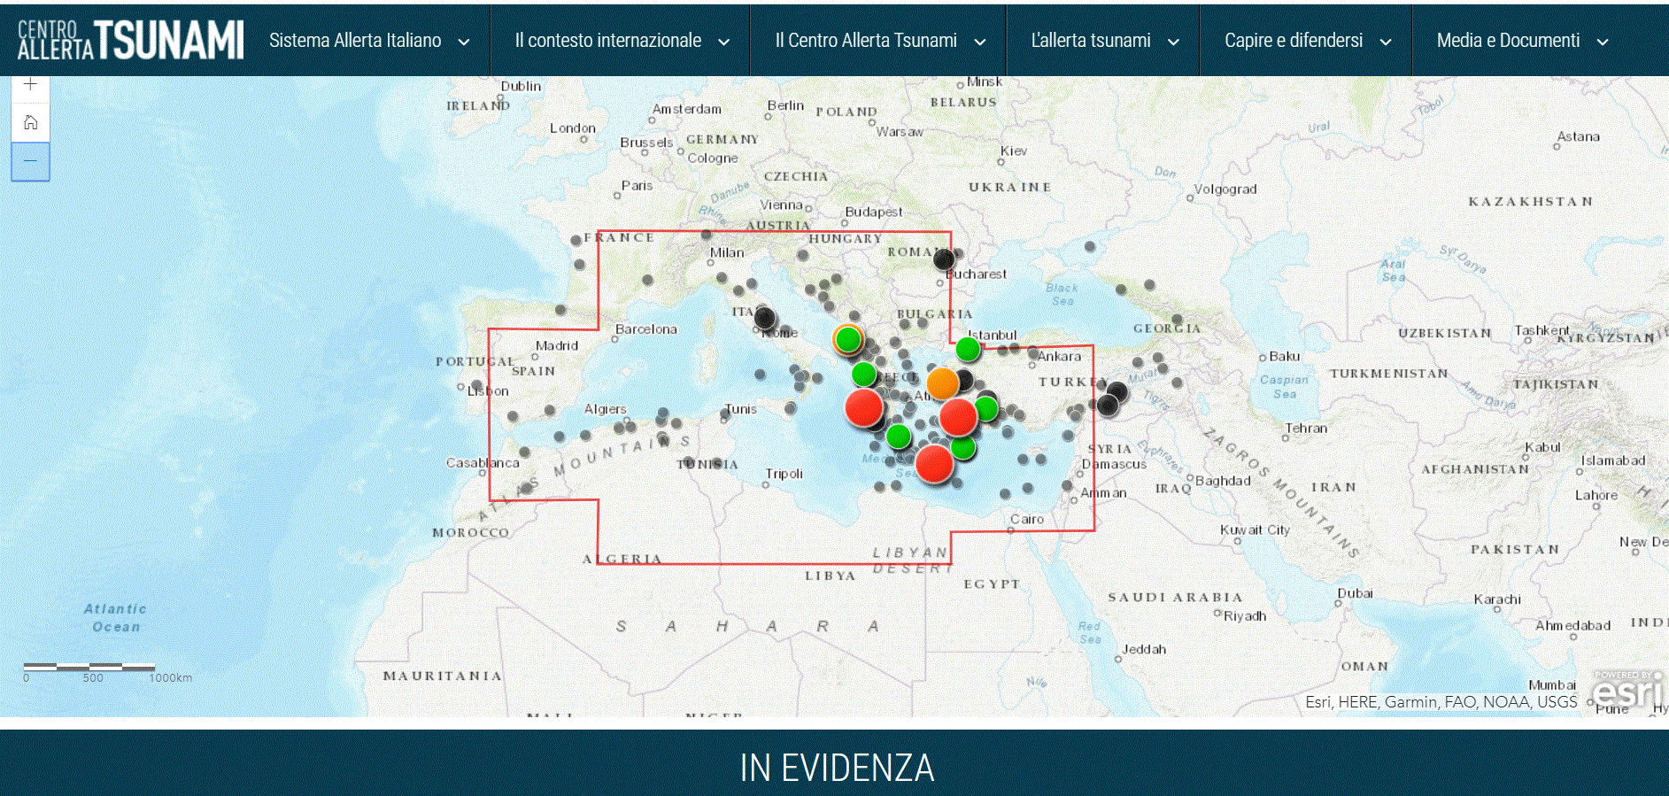Expand the Media e Documenti chevron
The image size is (1669, 796).
click(1602, 42)
